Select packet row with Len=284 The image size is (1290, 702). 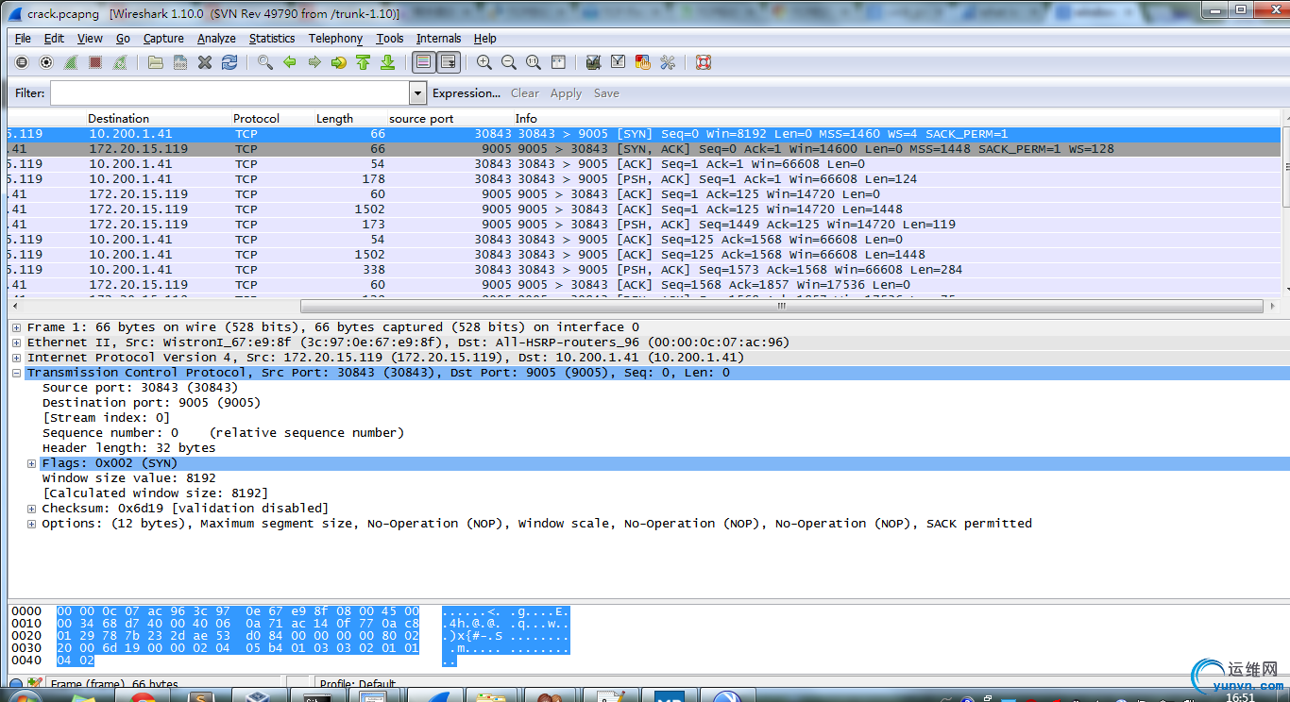pos(644,270)
